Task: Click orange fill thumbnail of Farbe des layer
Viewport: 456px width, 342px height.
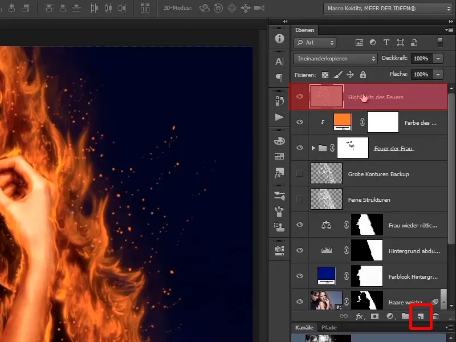Action: (343, 122)
